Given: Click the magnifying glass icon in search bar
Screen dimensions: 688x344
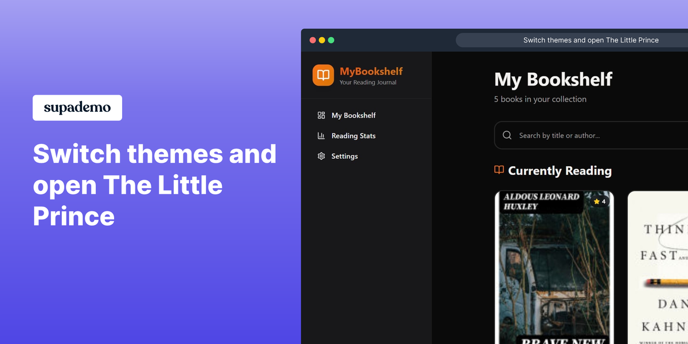Looking at the screenshot, I should [507, 135].
